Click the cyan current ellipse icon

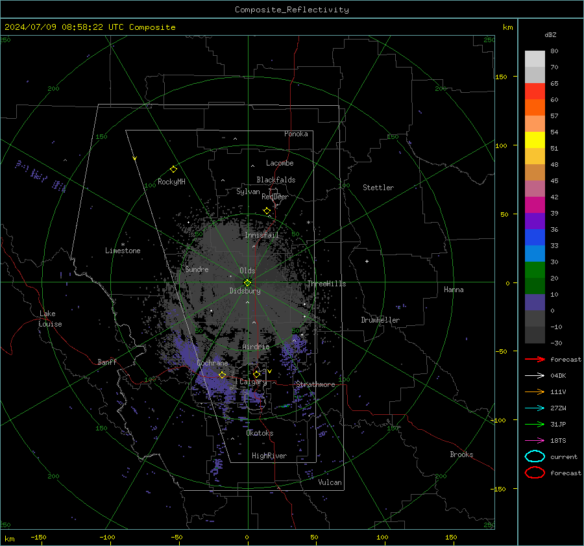tap(535, 456)
